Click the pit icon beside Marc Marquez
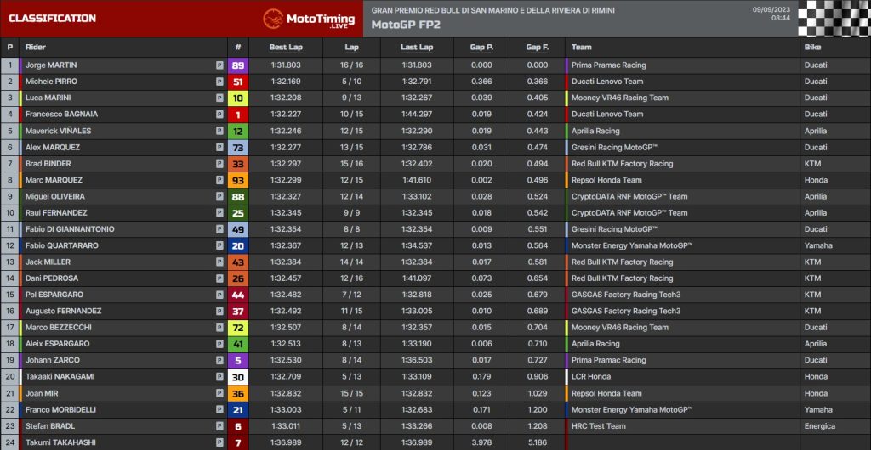Screen dimensions: 871x450 pos(219,180)
